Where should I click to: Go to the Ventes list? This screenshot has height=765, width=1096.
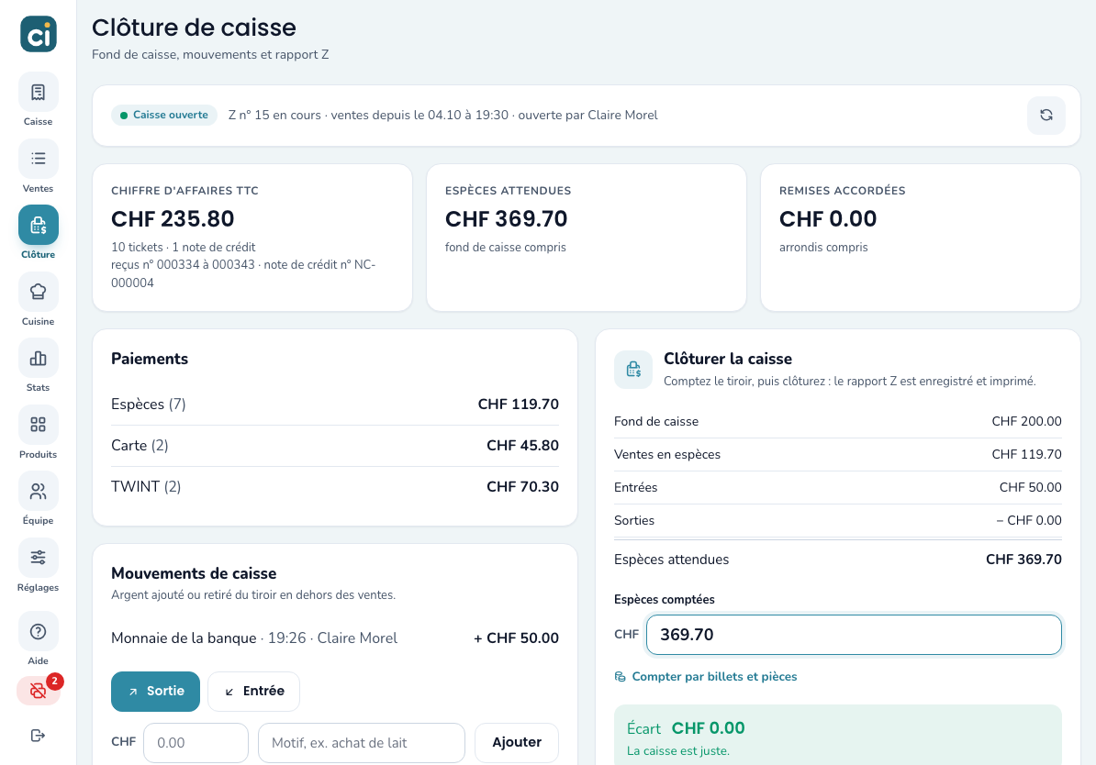pyautogui.click(x=39, y=167)
